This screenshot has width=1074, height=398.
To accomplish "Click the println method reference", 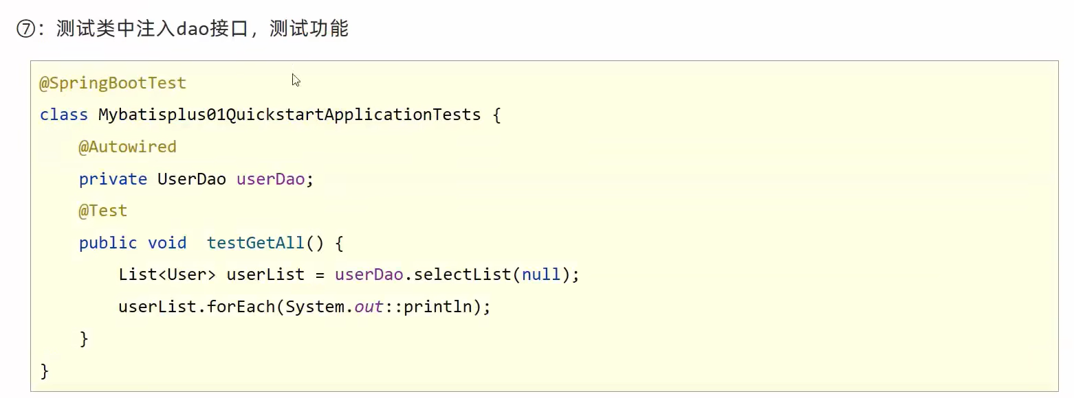I will coord(438,307).
